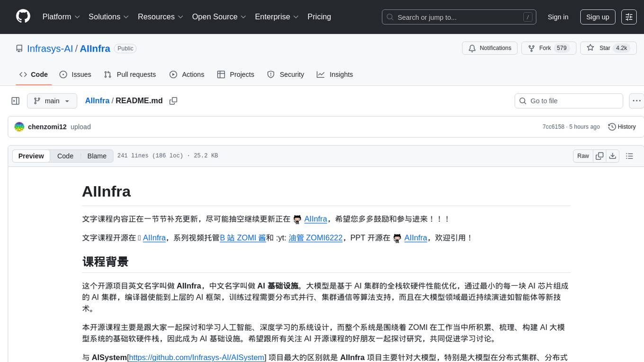Open the github.com/Infrasys-AI/AISystem URL link
This screenshot has height=362, width=644.
[x=197, y=357]
